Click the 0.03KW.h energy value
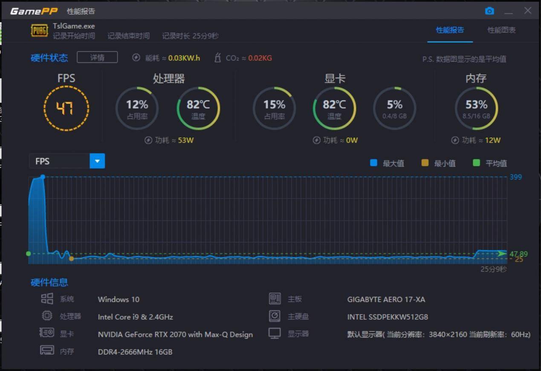This screenshot has width=541, height=371. (184, 58)
